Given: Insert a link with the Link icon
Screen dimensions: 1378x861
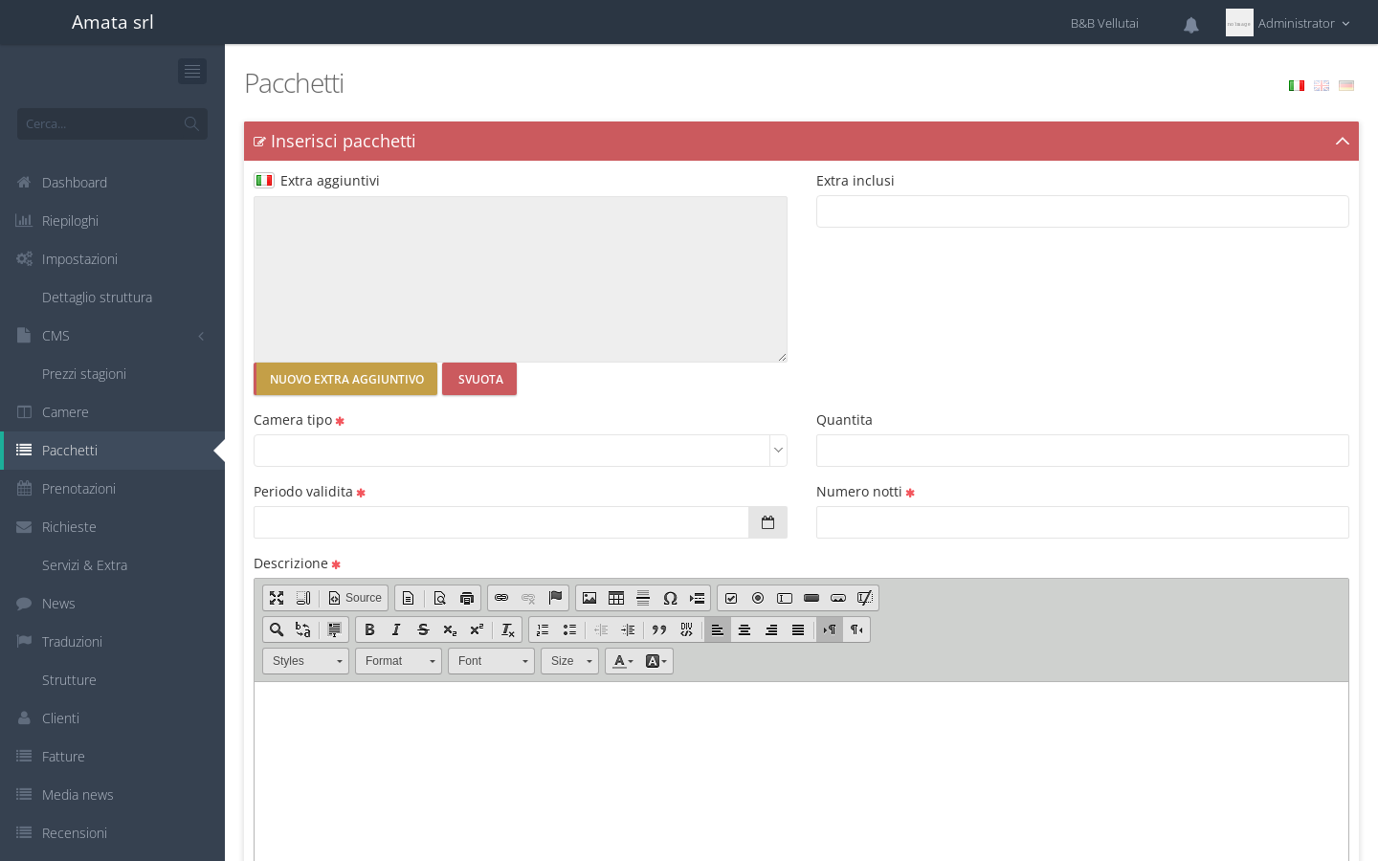Looking at the screenshot, I should [x=501, y=598].
